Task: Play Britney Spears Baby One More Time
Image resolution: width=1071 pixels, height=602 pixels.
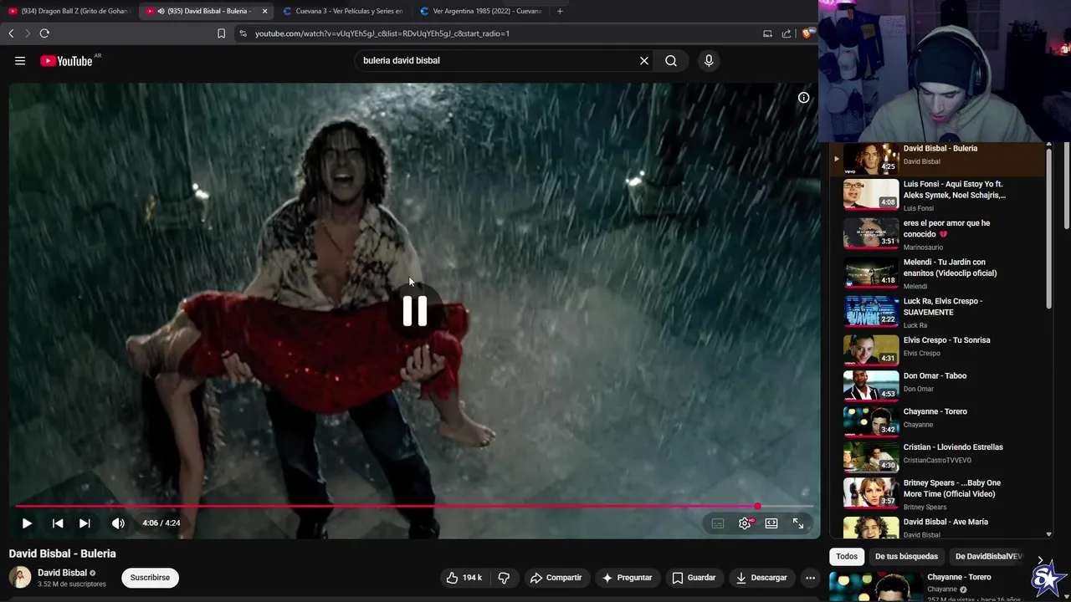Action: tap(937, 493)
